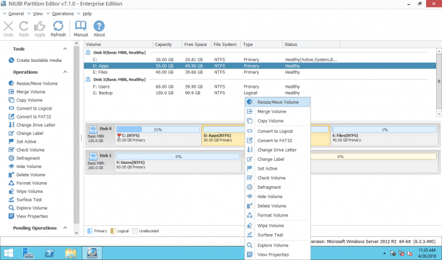The height and width of the screenshot is (260, 442).
Task: Open the View menu
Action: click(38, 14)
